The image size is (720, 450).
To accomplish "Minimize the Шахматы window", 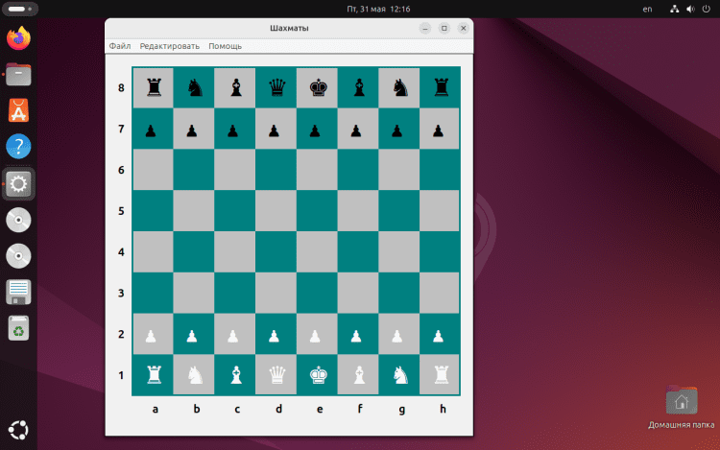I will 425,29.
